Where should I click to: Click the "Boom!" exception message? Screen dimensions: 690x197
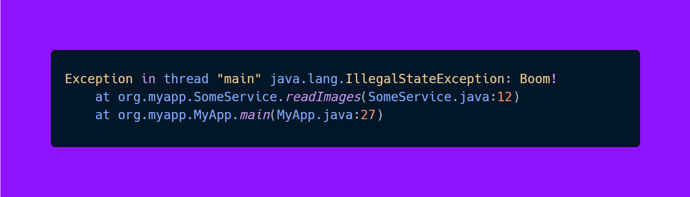(x=538, y=79)
